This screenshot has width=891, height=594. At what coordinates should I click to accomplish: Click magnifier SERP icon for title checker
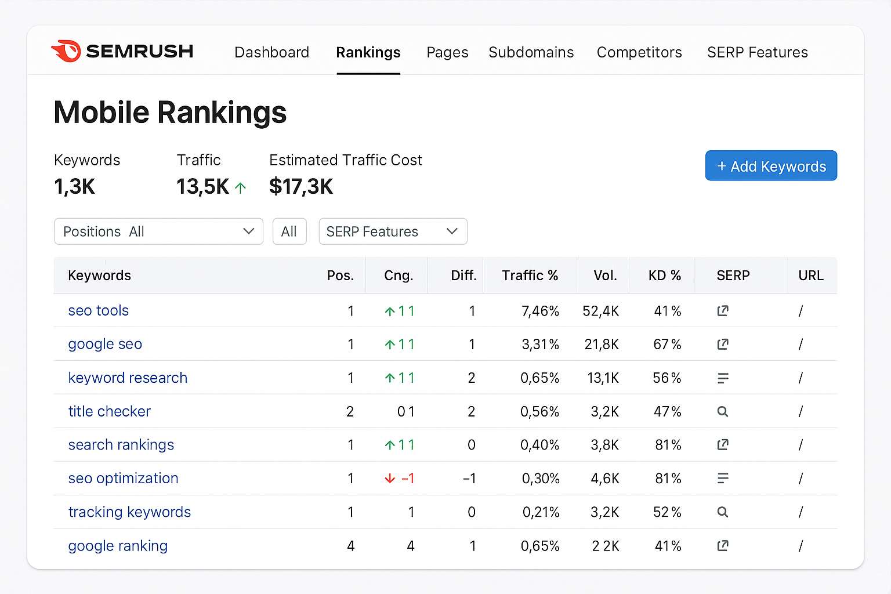coord(723,412)
